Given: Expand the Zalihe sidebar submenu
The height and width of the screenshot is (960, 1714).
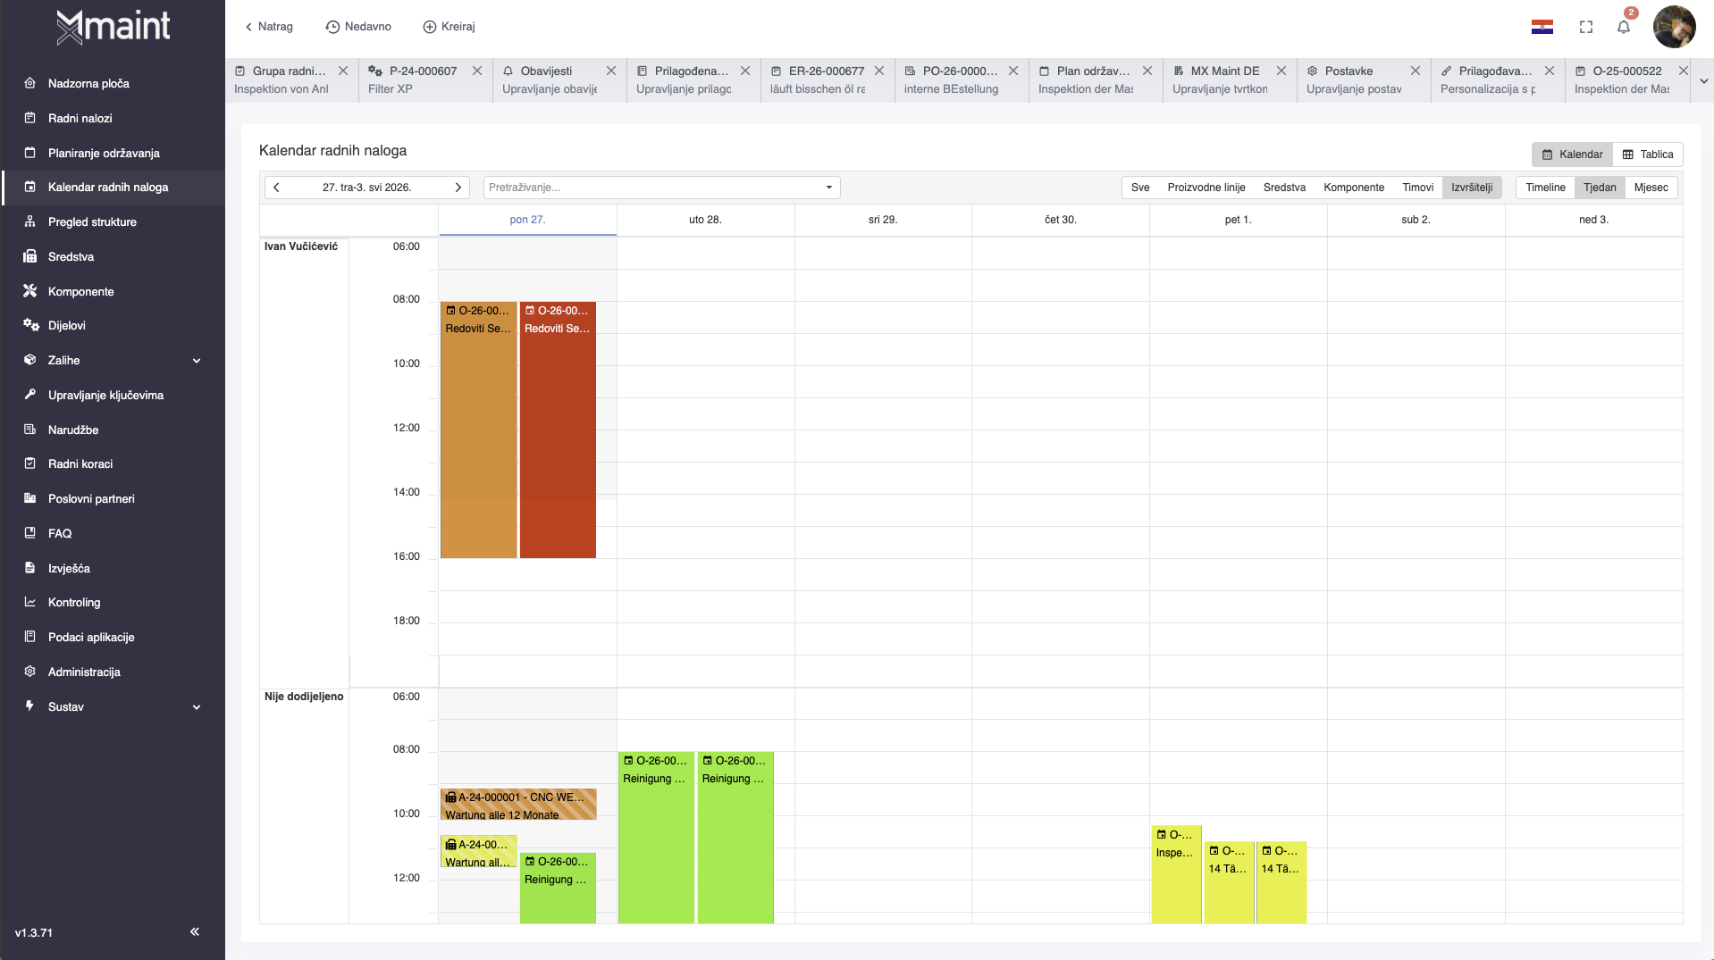Looking at the screenshot, I should (x=197, y=361).
